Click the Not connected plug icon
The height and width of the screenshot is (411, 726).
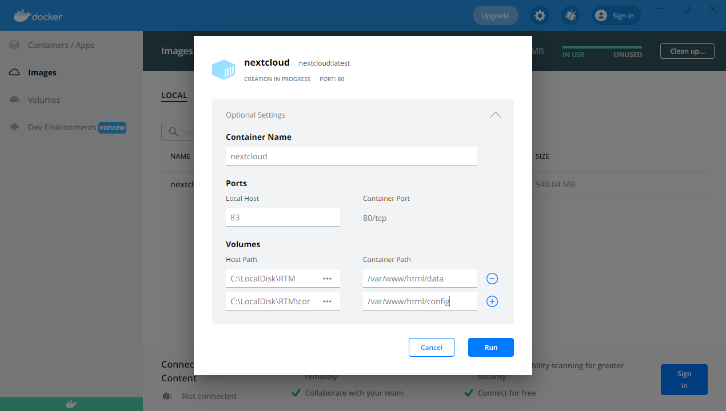coord(167,396)
